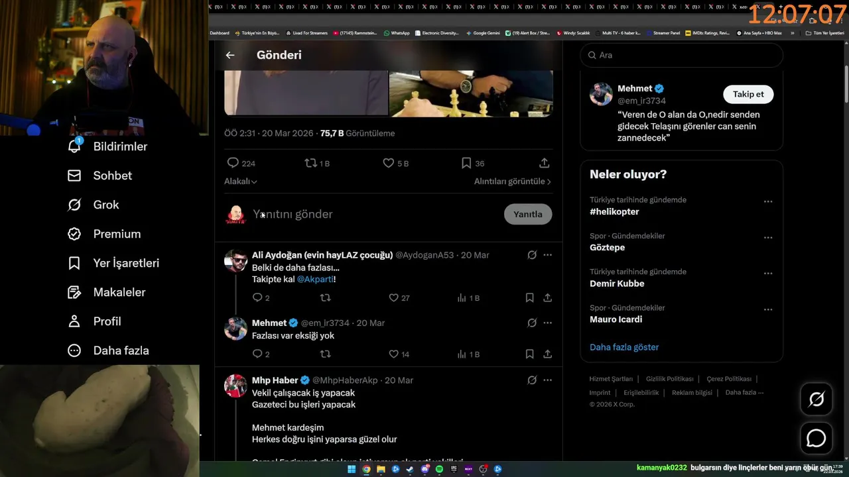Image resolution: width=849 pixels, height=477 pixels.
Task: Follow Mehmet with Takip et button
Action: (x=748, y=94)
